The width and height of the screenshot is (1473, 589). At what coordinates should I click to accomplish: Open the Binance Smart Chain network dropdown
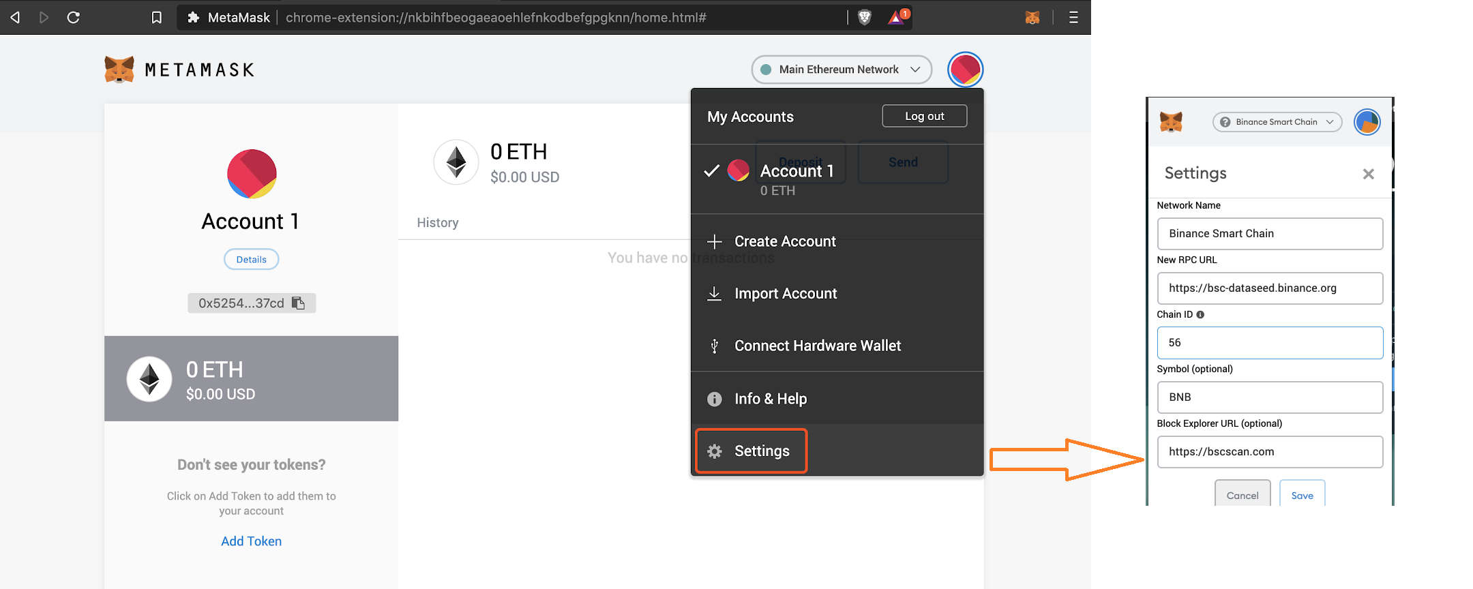[1277, 122]
